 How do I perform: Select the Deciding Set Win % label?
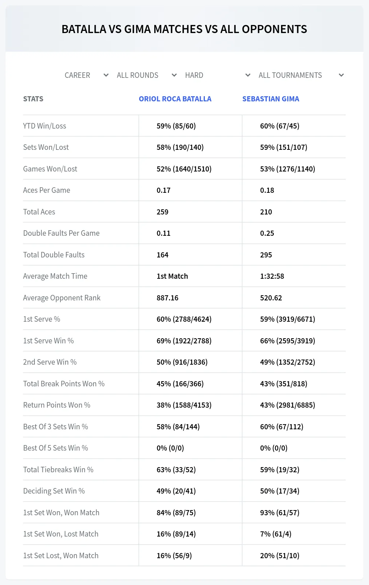(x=54, y=491)
